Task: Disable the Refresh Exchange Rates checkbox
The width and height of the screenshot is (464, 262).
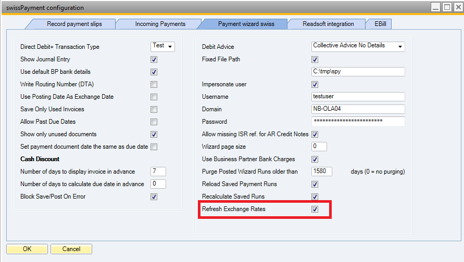Action: click(315, 209)
